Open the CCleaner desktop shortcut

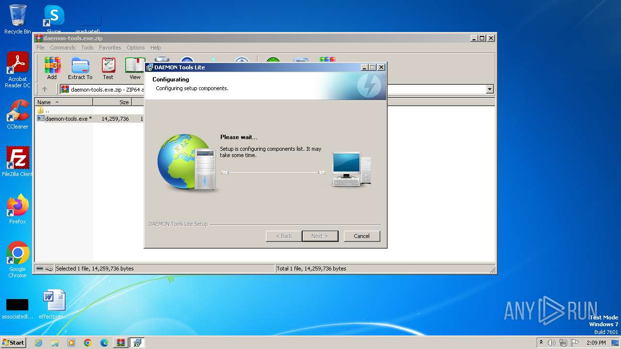(17, 114)
